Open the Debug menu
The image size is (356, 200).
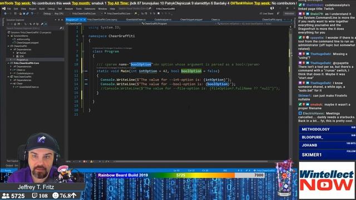point(51,9)
